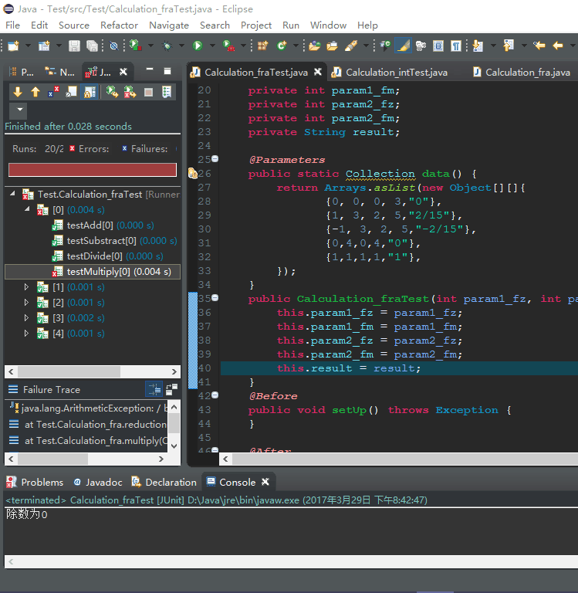Toggle Mark Occurrences highlighter in toolbar

coord(403,46)
